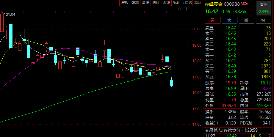
Task: Select 卖一 price 16.43
Action: tap(231, 49)
